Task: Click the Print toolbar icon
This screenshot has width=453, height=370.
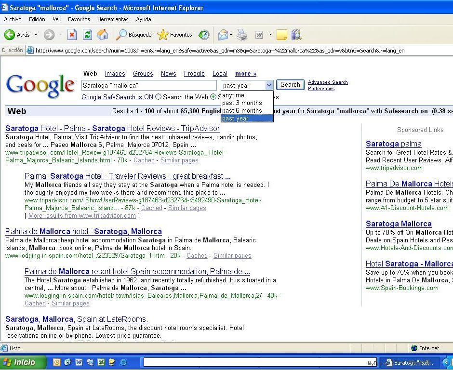Action: pyautogui.click(x=242, y=35)
